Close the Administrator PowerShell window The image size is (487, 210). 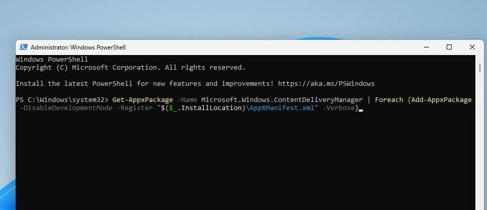[472, 47]
